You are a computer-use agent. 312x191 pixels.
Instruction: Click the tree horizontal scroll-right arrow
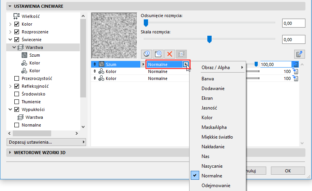(77, 133)
